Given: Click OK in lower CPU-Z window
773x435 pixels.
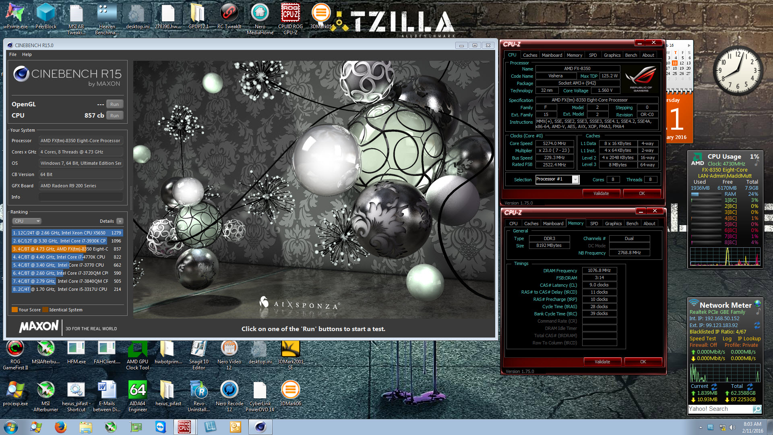Looking at the screenshot, I should point(643,362).
